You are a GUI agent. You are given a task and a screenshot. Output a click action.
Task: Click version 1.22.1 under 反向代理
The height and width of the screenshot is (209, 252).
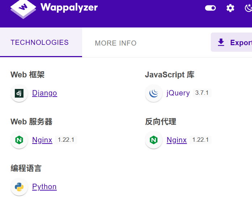pyautogui.click(x=200, y=140)
